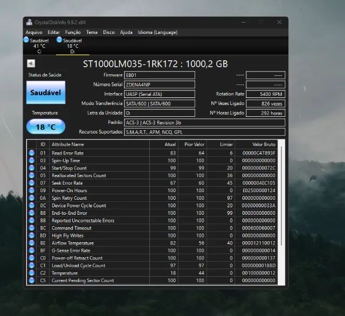Click the status orb for High Fly Writes
The height and width of the screenshot is (316, 345).
[32, 235]
